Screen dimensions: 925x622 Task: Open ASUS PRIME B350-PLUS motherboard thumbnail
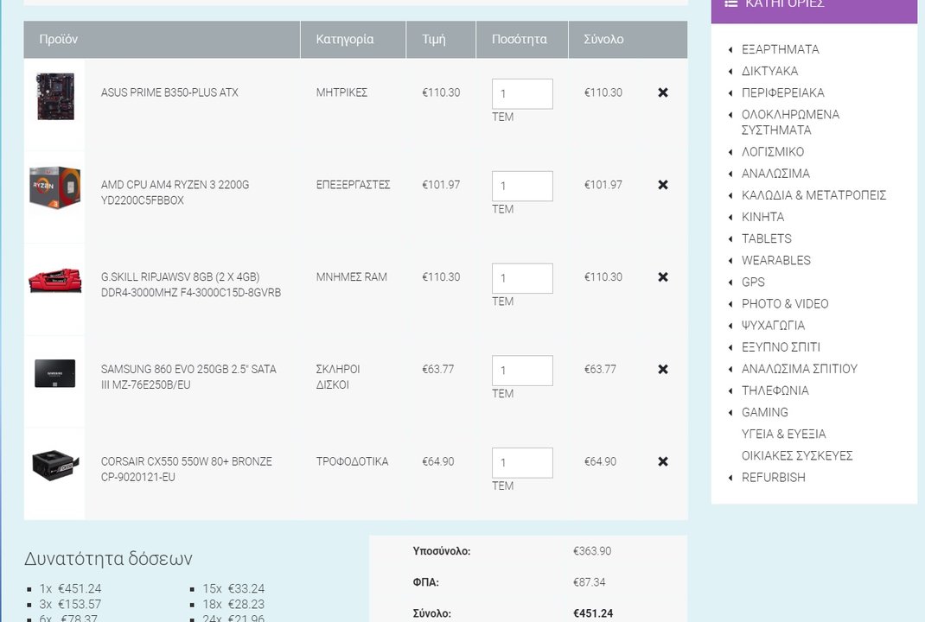pyautogui.click(x=55, y=96)
